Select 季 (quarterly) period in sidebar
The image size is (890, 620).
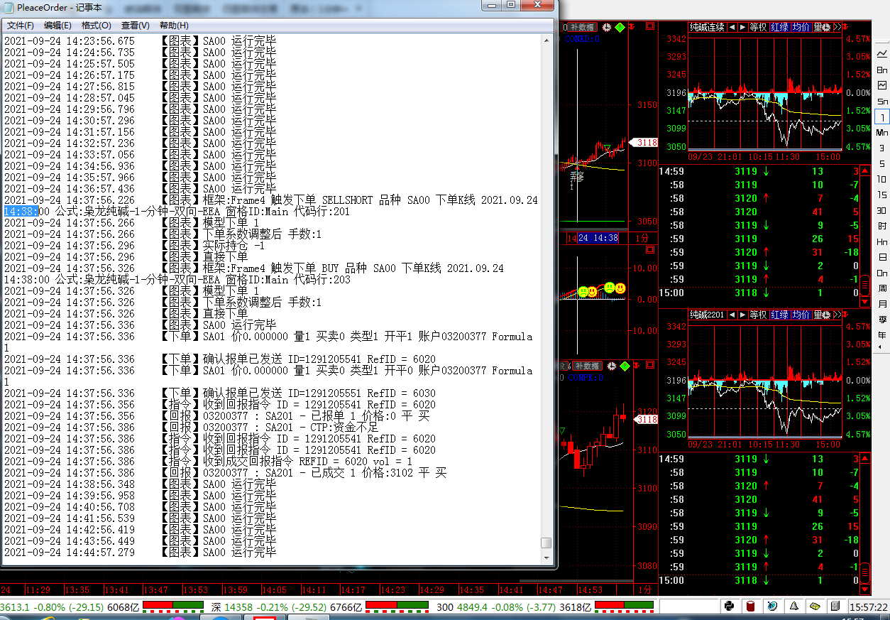[882, 319]
